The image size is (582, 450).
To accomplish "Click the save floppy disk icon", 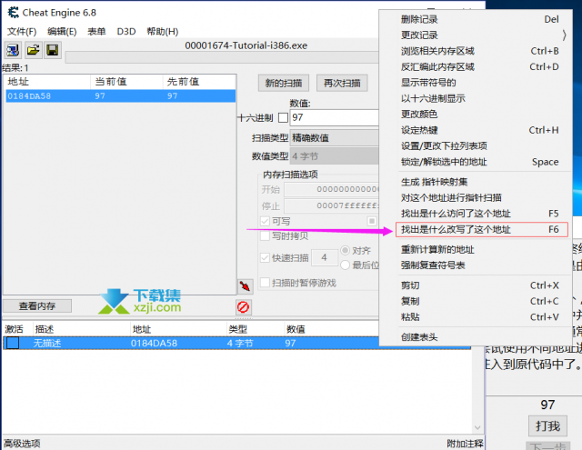I will pyautogui.click(x=53, y=50).
